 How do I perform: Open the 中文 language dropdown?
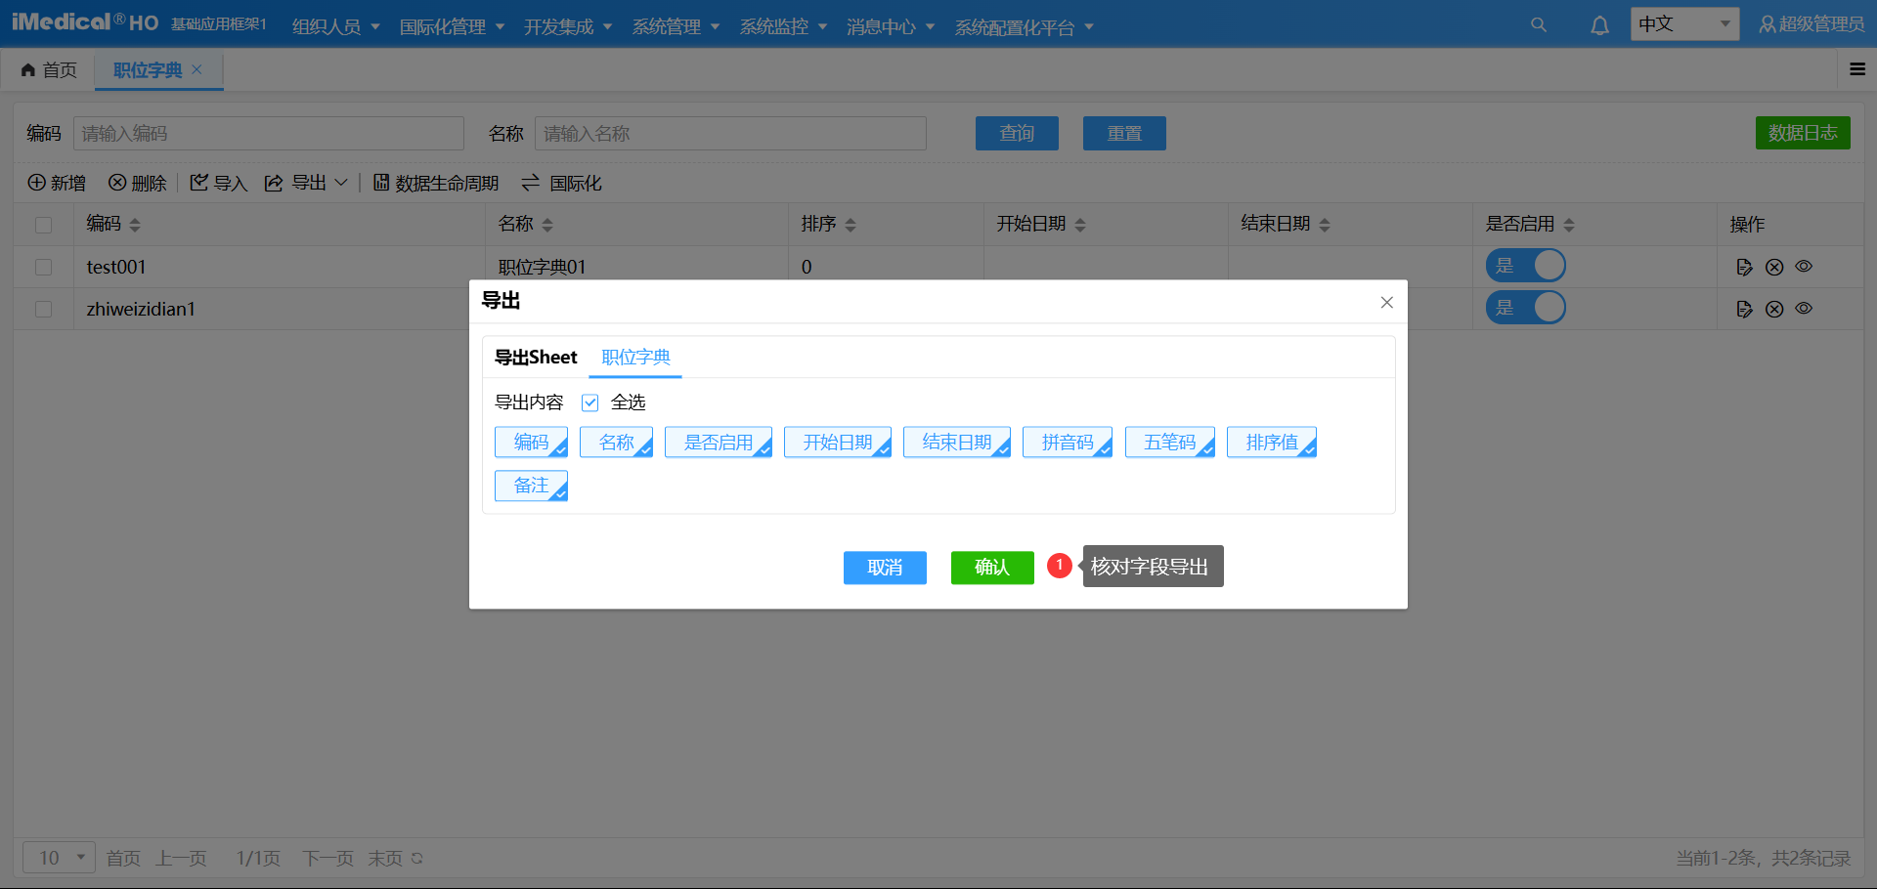1683,24
